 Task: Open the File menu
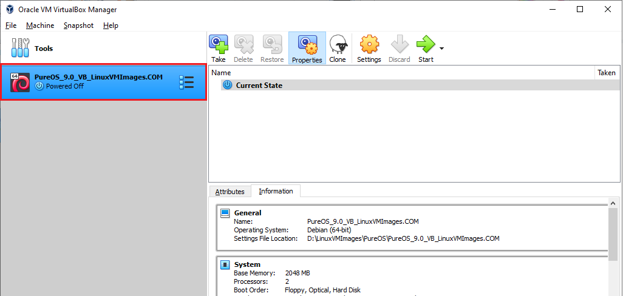click(x=11, y=25)
